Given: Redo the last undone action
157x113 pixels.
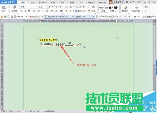Looking at the screenshot, I should [x=22, y=17].
